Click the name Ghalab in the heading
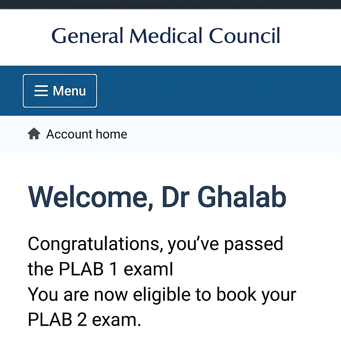Image resolution: width=341 pixels, height=341 pixels. point(242,197)
